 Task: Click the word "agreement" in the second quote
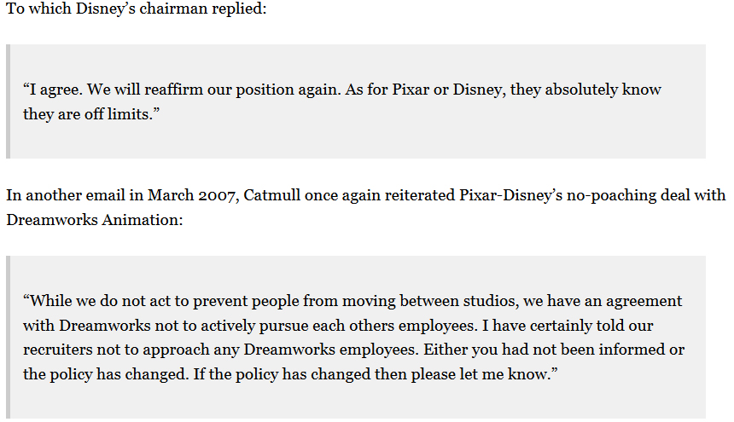[x=644, y=302]
